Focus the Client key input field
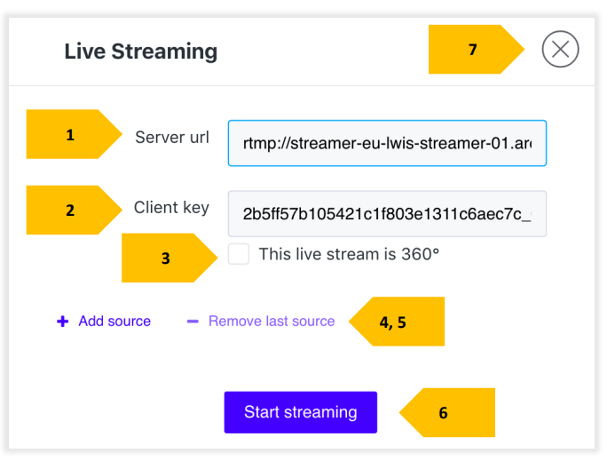 [x=387, y=214]
